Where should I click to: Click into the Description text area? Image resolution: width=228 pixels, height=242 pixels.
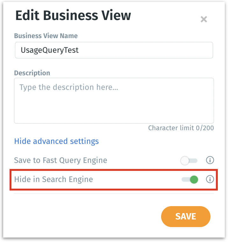coord(114,105)
